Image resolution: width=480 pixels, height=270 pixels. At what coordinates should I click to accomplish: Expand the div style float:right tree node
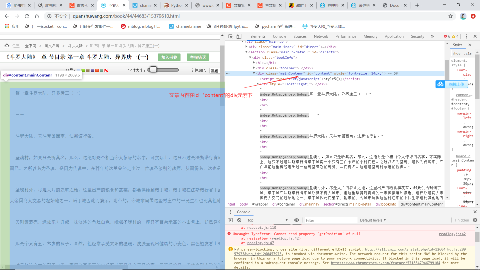point(258,84)
